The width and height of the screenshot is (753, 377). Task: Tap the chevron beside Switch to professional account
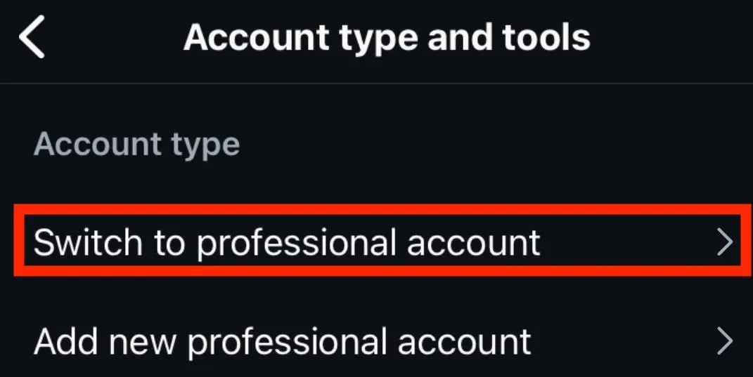725,242
